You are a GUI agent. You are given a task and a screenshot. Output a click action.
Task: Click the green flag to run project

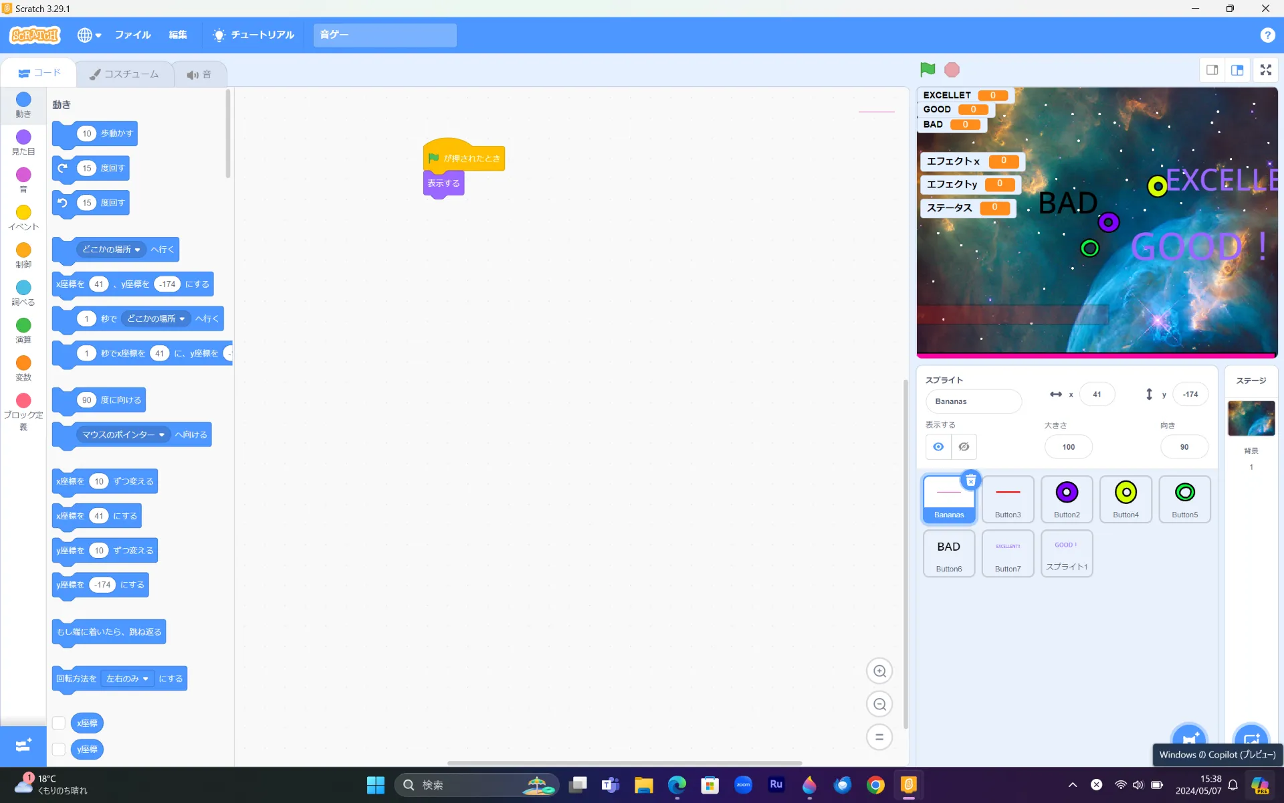928,70
